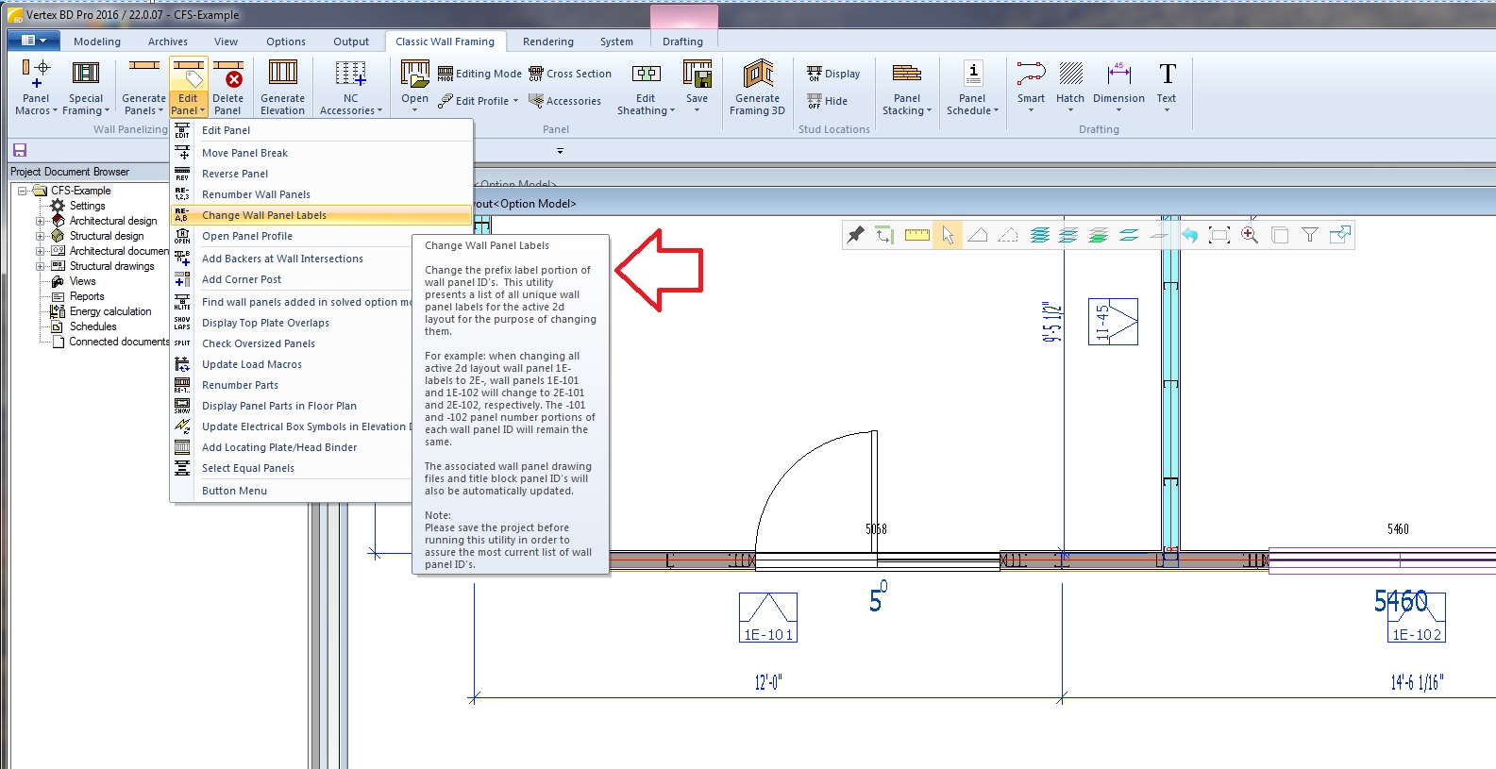Click the zoom magnifier icon

point(1250,235)
